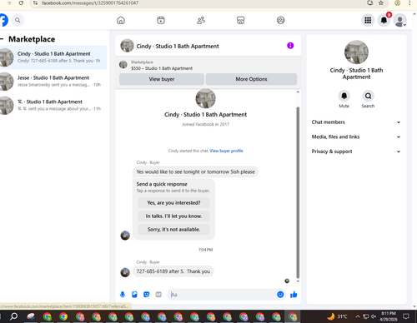Bookmark this page with the star icon

(x=381, y=3)
